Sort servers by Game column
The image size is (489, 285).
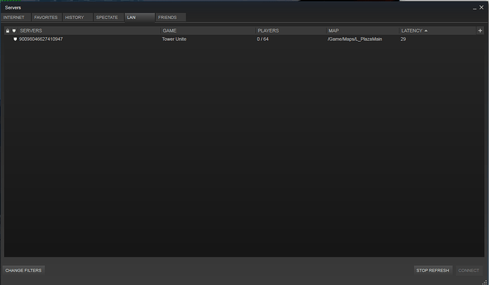pos(170,31)
